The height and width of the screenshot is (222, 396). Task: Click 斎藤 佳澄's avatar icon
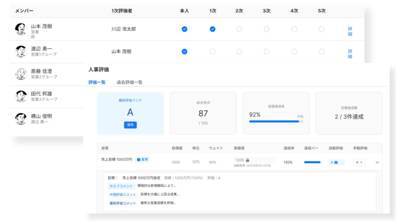21,74
